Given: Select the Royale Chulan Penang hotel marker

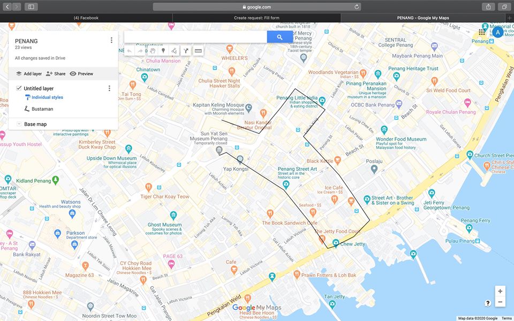Looking at the screenshot, I should coord(468,103).
